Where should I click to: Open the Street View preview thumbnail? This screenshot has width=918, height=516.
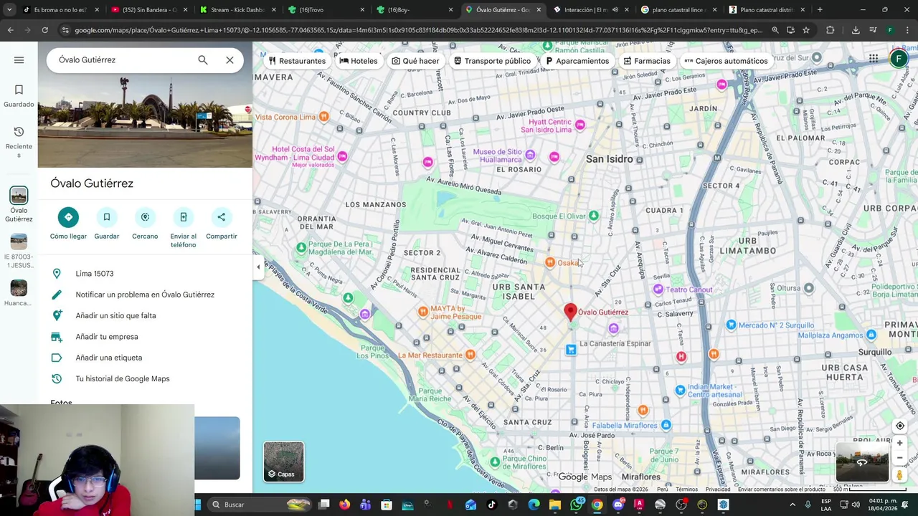862,462
